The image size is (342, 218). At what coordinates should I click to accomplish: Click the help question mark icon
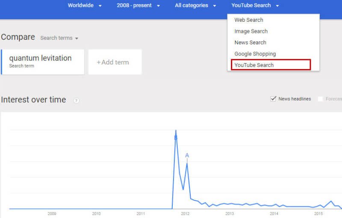click(77, 101)
